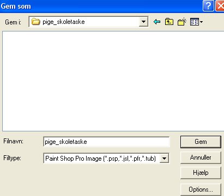
Task: Click inside the empty file list area
Action: click(x=113, y=81)
